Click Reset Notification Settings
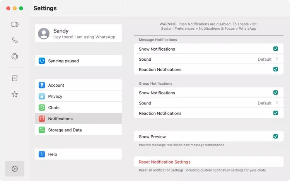This screenshot has width=290, height=181. click(165, 162)
